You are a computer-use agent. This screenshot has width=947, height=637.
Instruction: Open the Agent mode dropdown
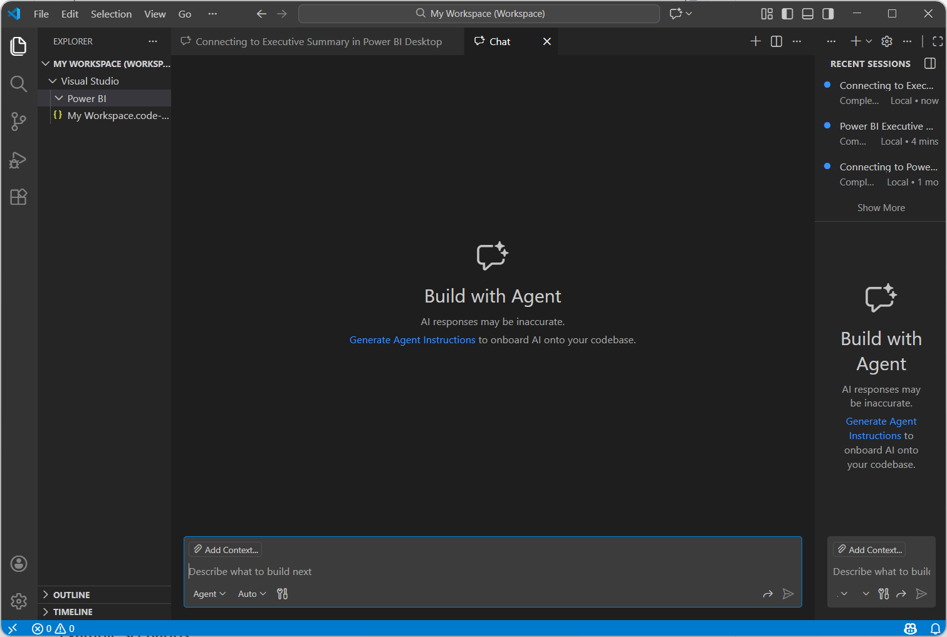[209, 594]
